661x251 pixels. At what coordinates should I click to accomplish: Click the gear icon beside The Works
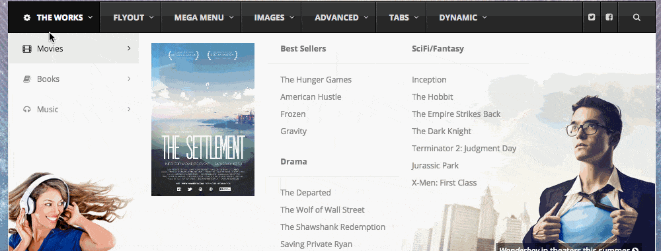(x=27, y=18)
